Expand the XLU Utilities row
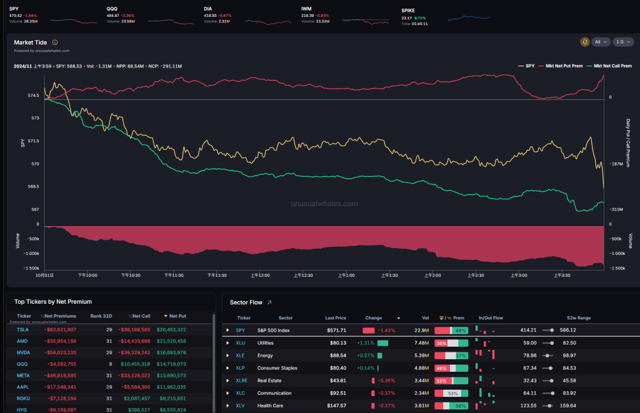The height and width of the screenshot is (413, 640). coord(227,343)
